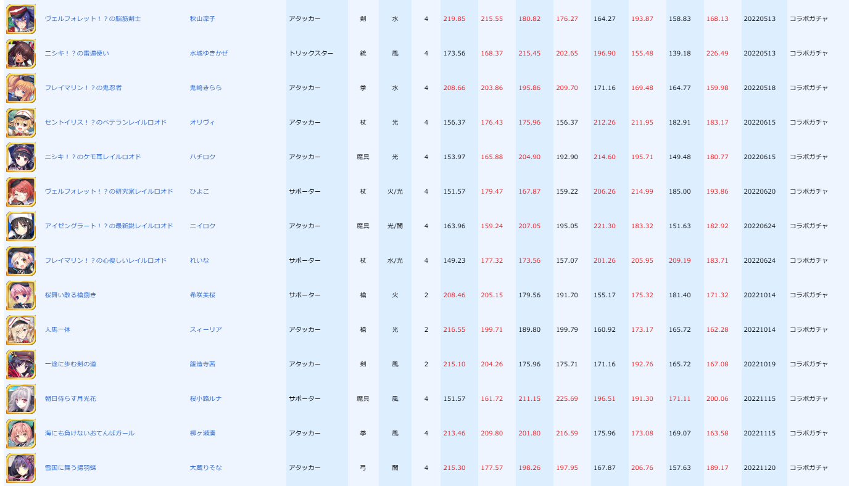Select the stat value 209.19

pos(680,261)
